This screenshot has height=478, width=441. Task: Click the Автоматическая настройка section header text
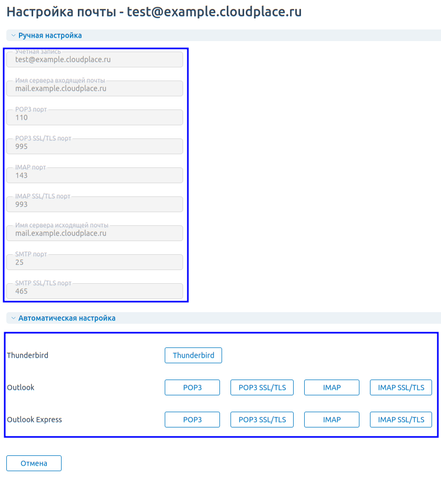(x=67, y=318)
